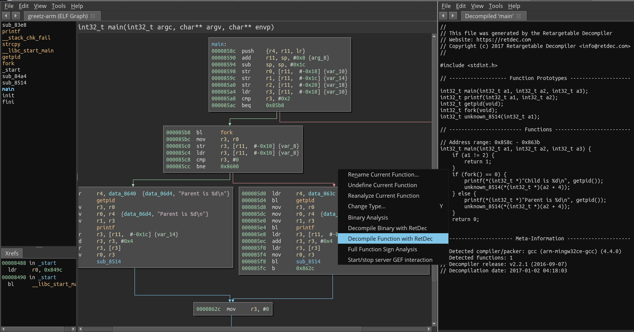Close the Decompiled 'main' tab
This screenshot has width=634, height=332.
pyautogui.click(x=518, y=16)
